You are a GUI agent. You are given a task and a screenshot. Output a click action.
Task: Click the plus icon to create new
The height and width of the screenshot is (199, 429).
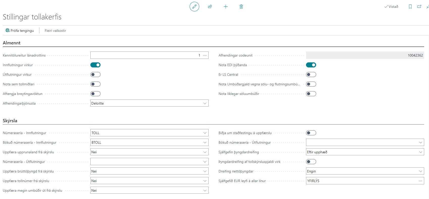point(226,7)
